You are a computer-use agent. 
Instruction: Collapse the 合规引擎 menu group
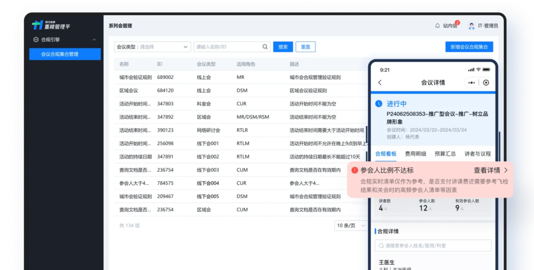click(x=94, y=39)
